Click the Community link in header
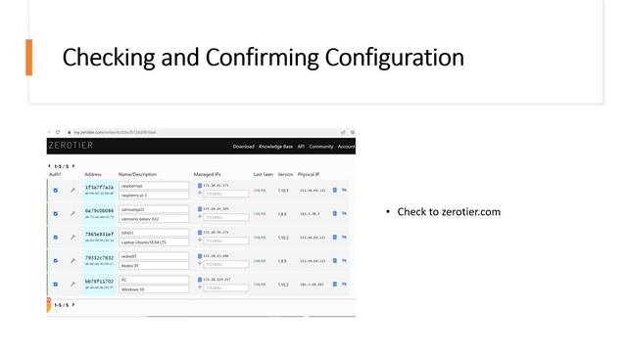627x352 pixels. [x=321, y=147]
